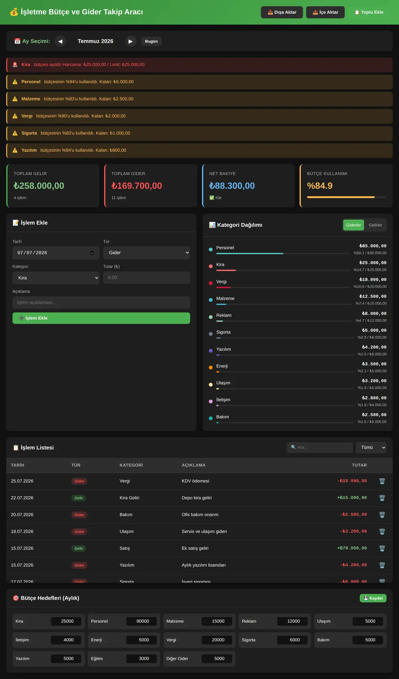This screenshot has height=679, width=399.
Task: Go to the next month
Action: (x=131, y=41)
